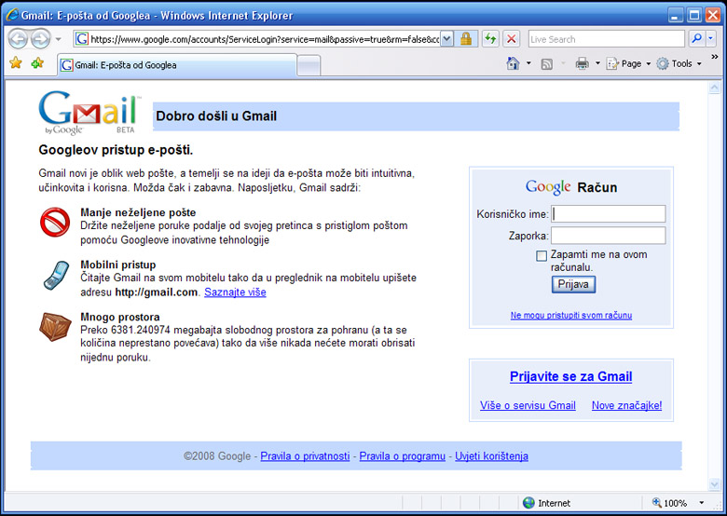This screenshot has height=516, width=727.
Task: Open recent pages dropdown next to Forward
Action: (x=58, y=39)
